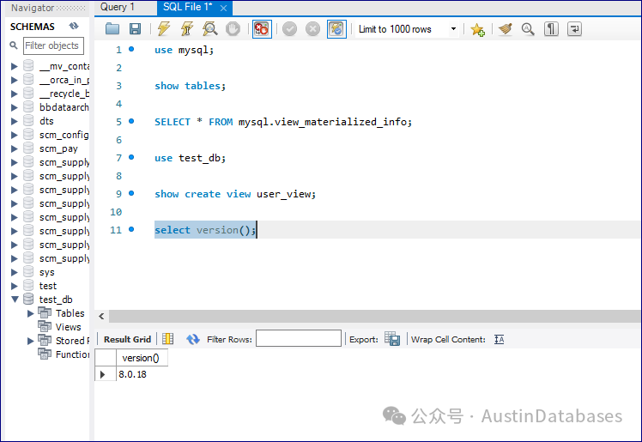Click line 1 'use mysql;' statement
This screenshot has height=442, width=642.
[x=184, y=50]
